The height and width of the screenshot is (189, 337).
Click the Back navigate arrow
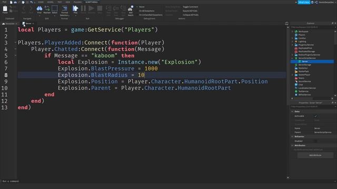(x=24, y=8)
